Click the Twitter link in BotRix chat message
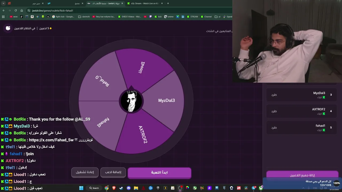The height and width of the screenshot is (192, 342). (51, 140)
